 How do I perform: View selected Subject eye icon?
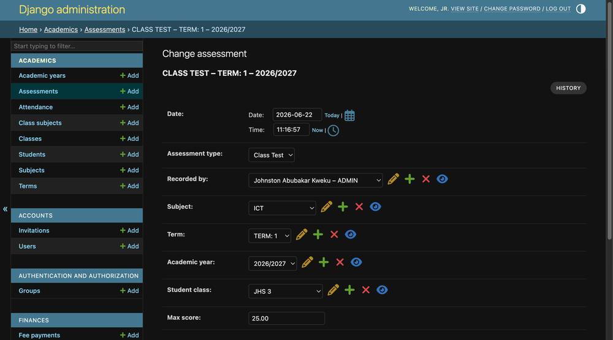[x=375, y=206]
